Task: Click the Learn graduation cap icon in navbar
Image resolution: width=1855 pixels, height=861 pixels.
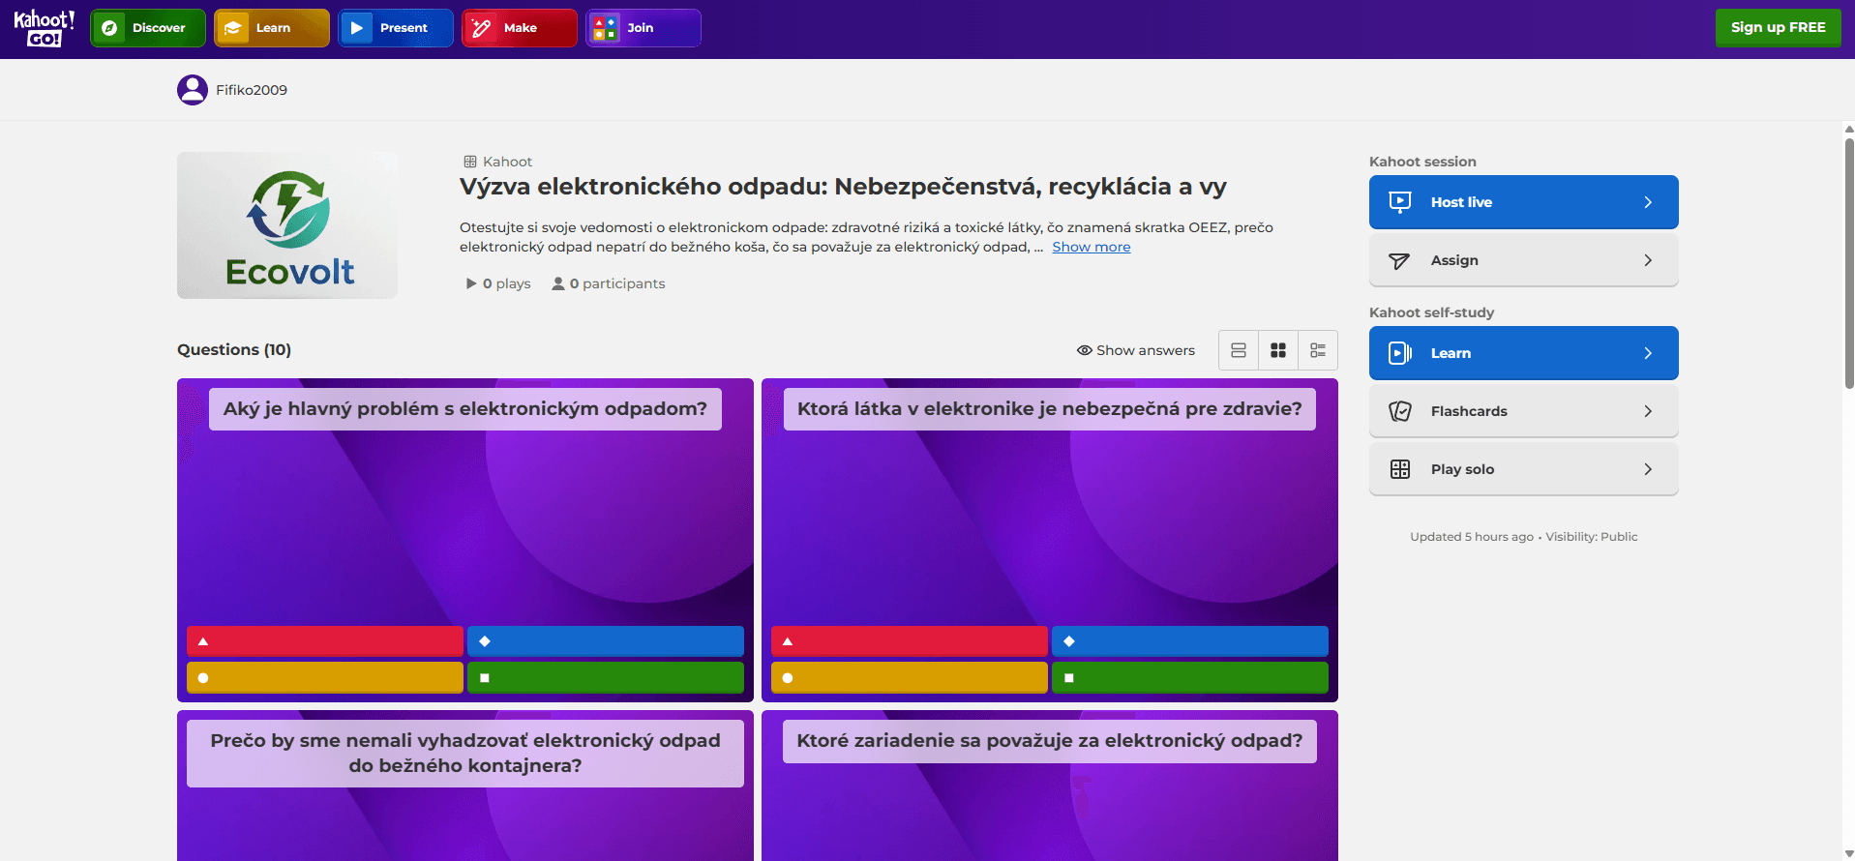Action: tap(233, 28)
